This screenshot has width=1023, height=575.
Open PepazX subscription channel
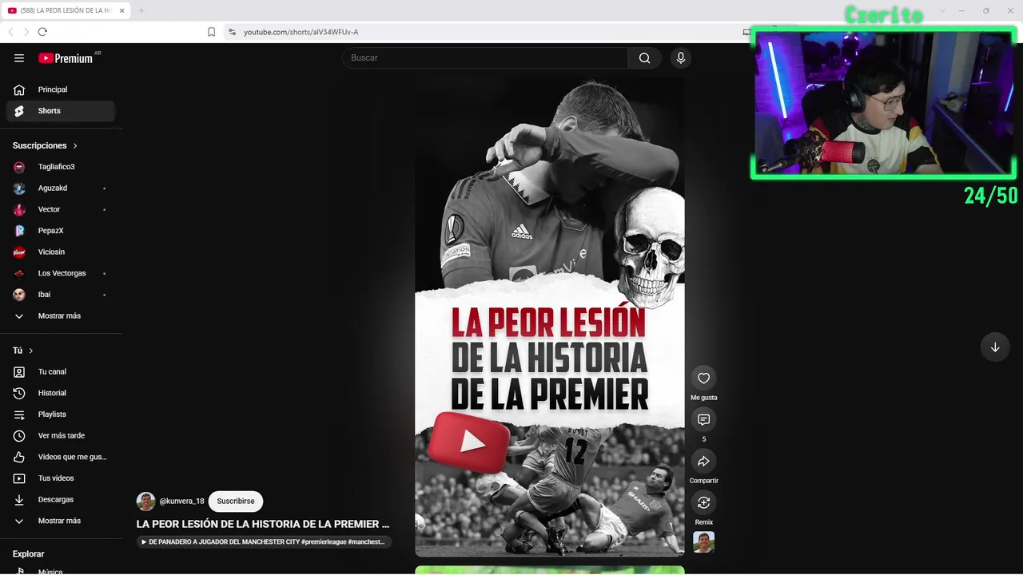[x=61, y=231]
